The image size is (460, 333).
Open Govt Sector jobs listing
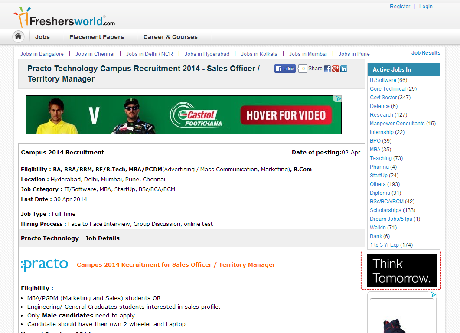point(383,97)
